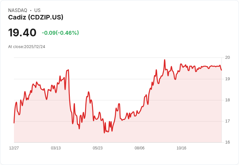Click the NASDAQ exchange label
The width and height of the screenshot is (239, 165).
[18, 10]
